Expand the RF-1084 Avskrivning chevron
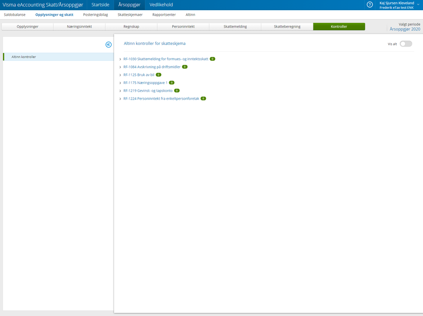423x316 pixels. 120,67
